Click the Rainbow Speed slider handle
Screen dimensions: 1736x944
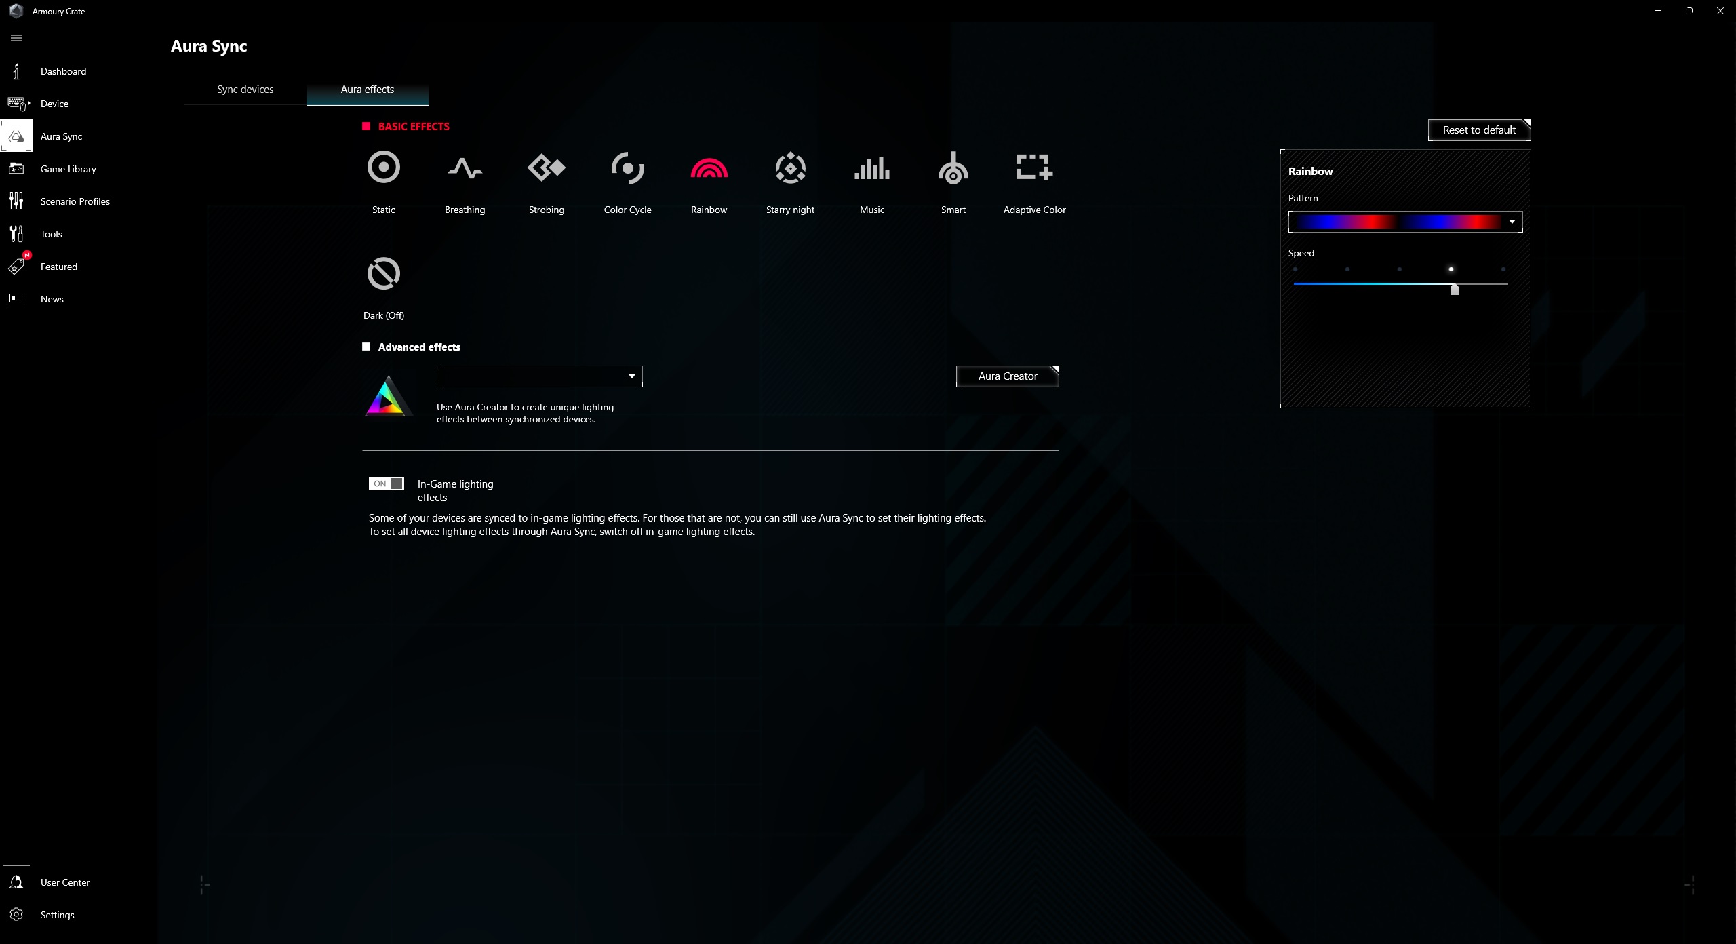pyautogui.click(x=1455, y=290)
